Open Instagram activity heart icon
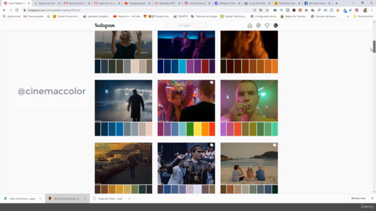 [x=267, y=26]
